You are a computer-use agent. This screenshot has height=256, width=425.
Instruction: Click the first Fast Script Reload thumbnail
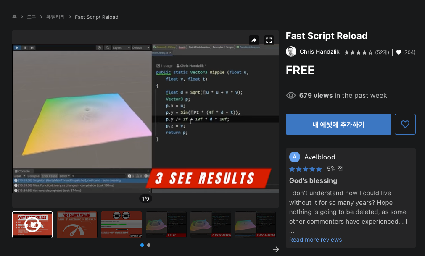32,225
